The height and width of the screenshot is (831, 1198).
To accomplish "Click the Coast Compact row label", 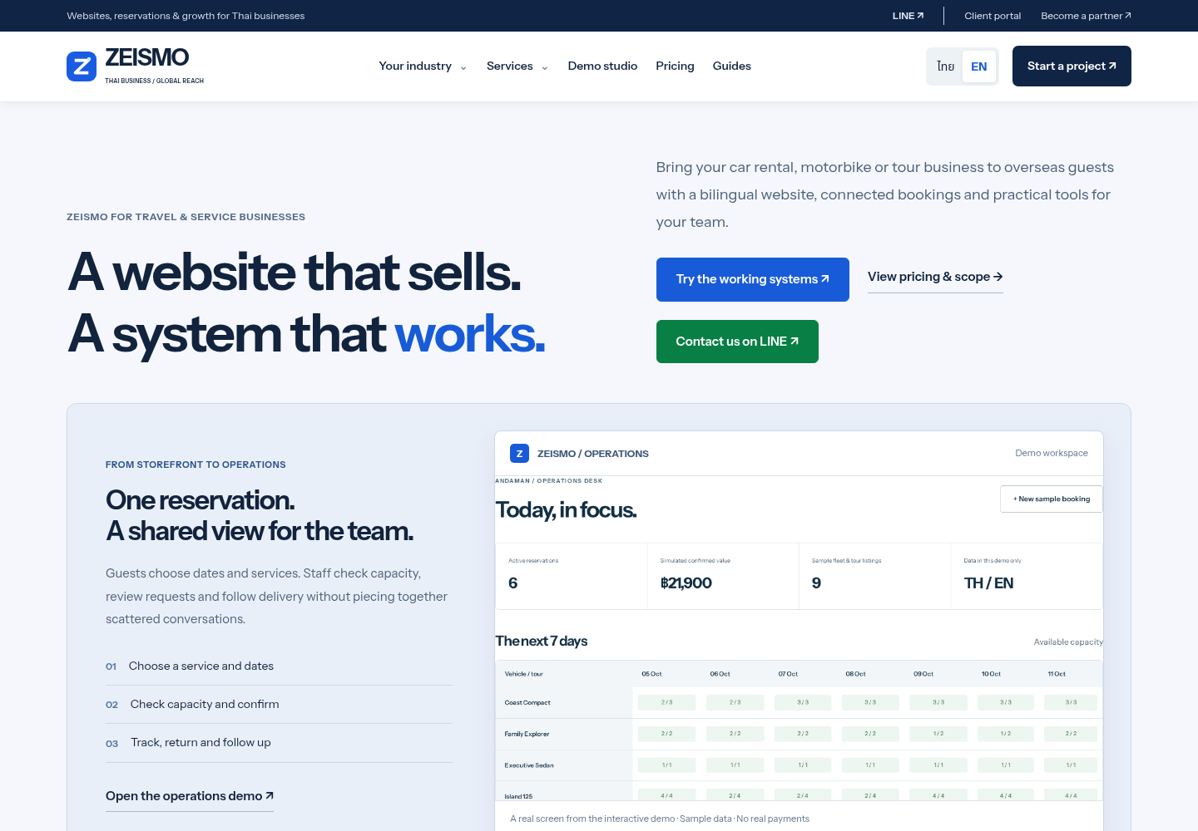I will (x=527, y=703).
